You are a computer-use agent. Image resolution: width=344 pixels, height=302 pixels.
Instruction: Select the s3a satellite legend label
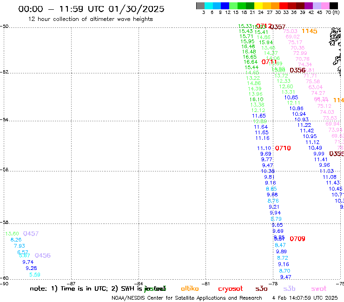261,289
